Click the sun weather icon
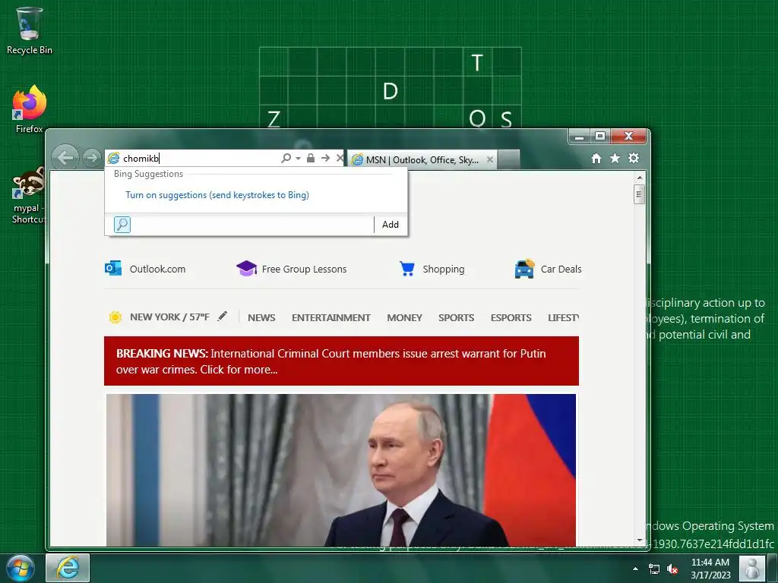The height and width of the screenshot is (583, 778). pos(115,317)
